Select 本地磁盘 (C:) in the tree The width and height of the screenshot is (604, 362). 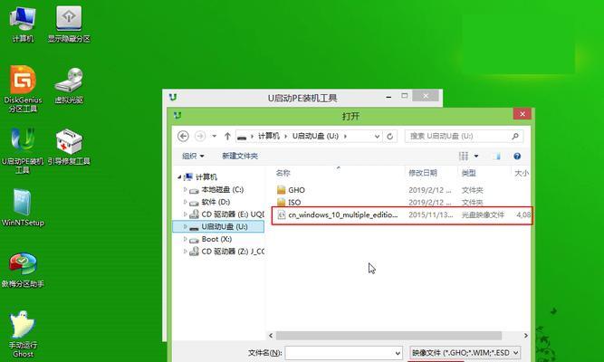tap(222, 189)
